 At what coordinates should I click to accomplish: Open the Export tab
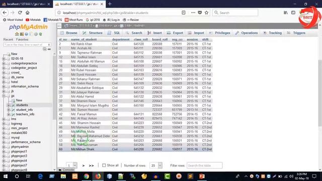coord(175,33)
